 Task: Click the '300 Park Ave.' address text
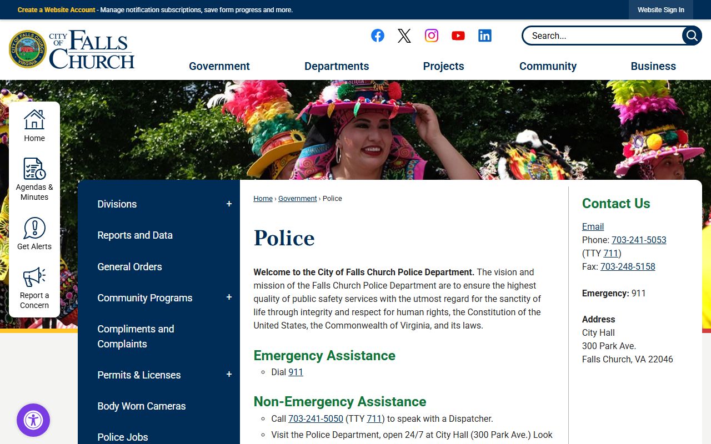pyautogui.click(x=609, y=346)
